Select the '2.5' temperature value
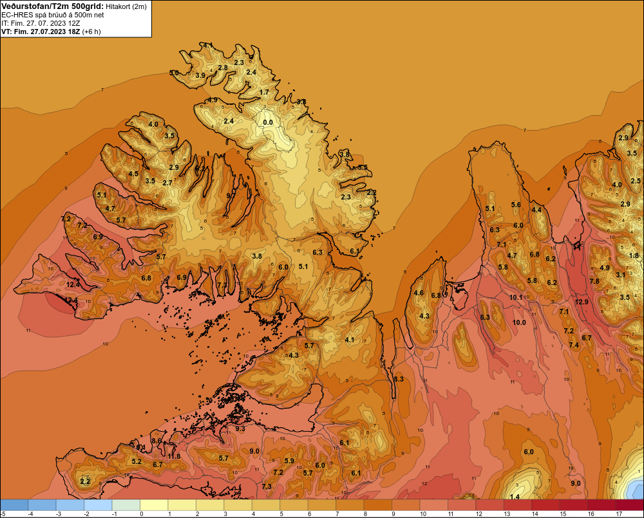644x518 pixels. [636, 181]
